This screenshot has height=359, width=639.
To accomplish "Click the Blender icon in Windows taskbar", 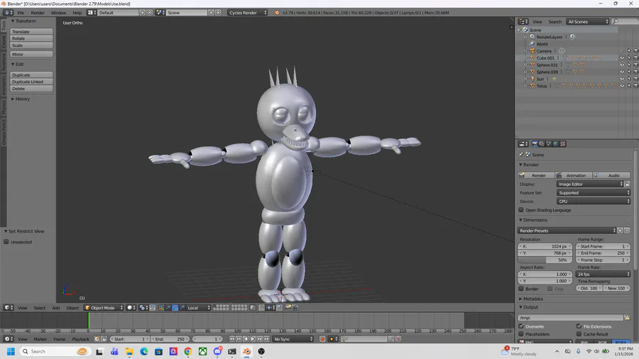I will 246,351.
